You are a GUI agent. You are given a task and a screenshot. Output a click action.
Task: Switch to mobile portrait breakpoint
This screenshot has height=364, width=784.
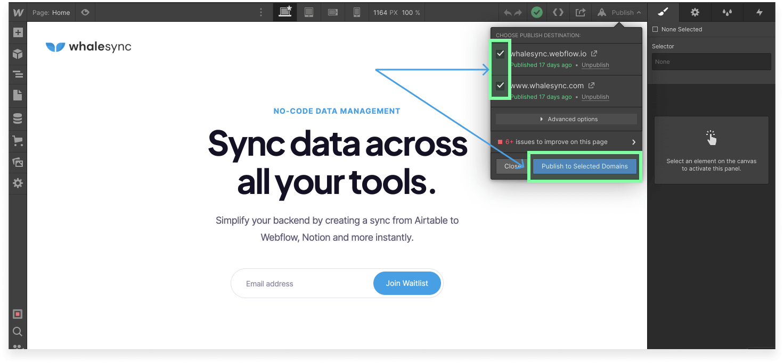pyautogui.click(x=357, y=12)
